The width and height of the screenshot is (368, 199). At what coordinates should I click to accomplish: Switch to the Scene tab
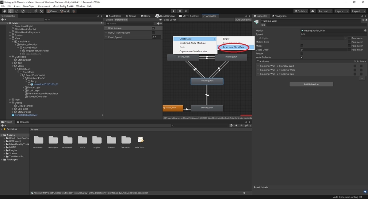(x=131, y=16)
